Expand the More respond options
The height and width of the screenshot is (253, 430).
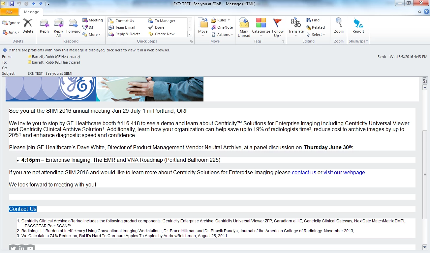pos(91,35)
